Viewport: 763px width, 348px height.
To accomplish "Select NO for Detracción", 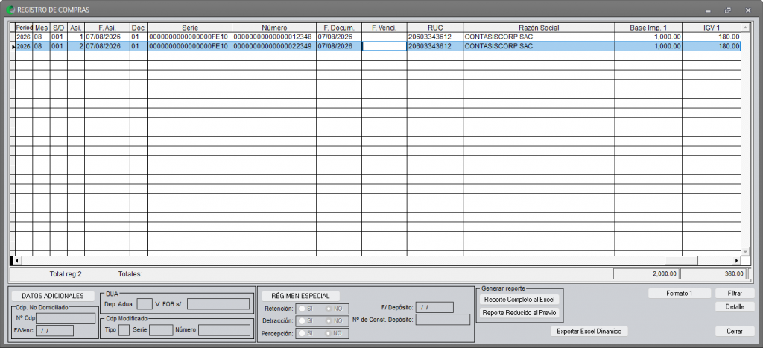I will click(329, 320).
